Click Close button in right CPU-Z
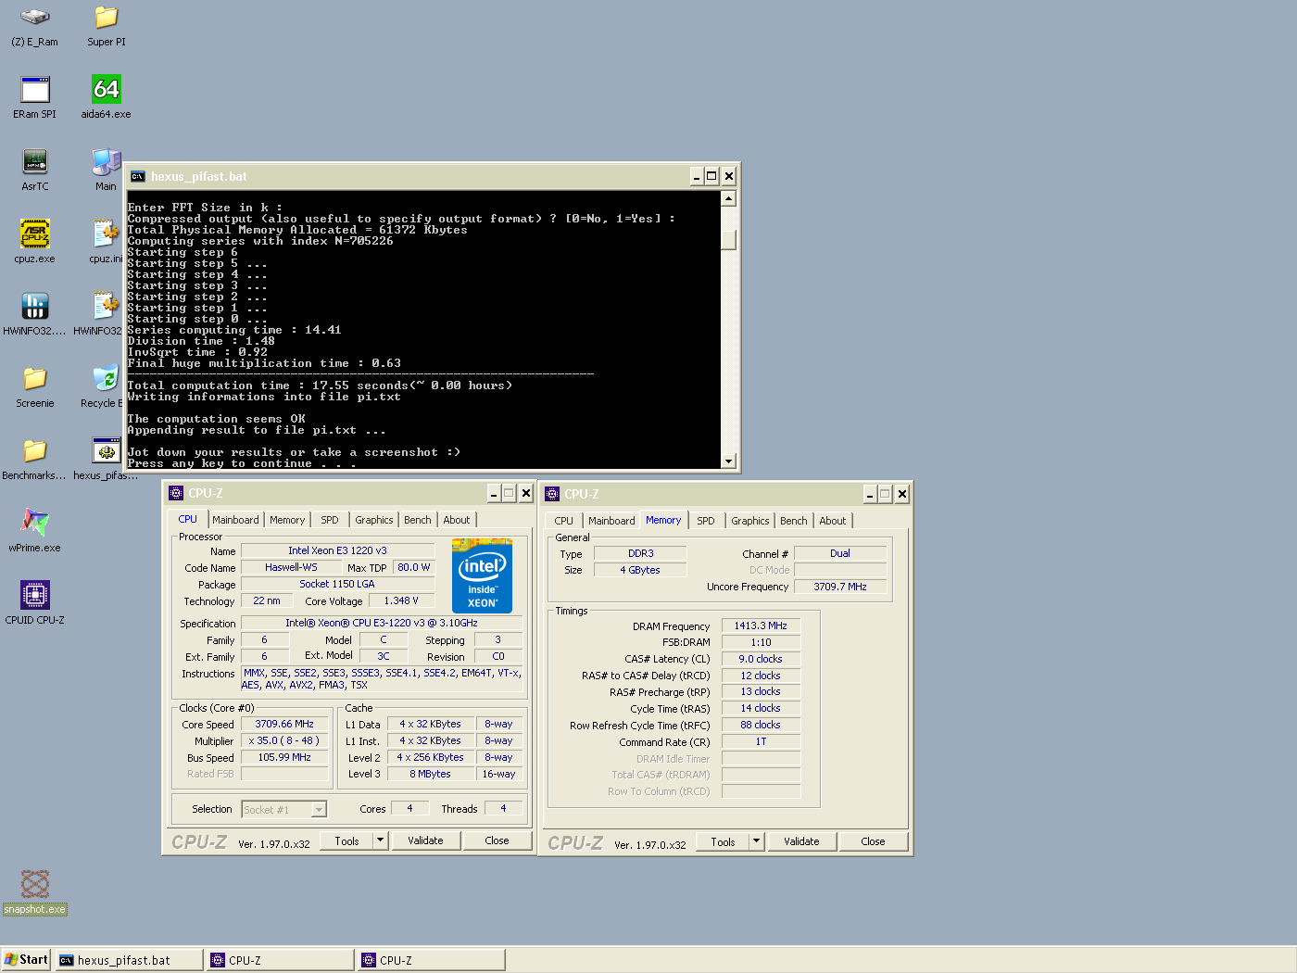Screen dimensions: 1297x973 [x=873, y=841]
